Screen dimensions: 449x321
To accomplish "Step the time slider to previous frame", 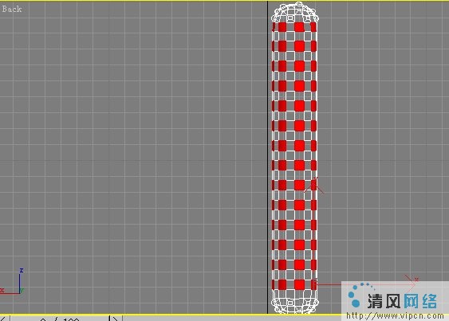I will (4, 319).
